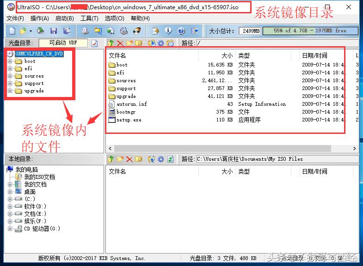
Task: Click extract icon in disc toolbar
Action: coord(152,43)
